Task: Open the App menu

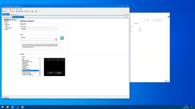Action: point(10,9)
